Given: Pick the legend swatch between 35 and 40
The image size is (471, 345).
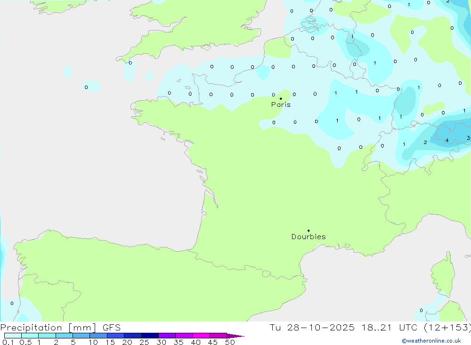Looking at the screenshot, I should coord(184,336).
